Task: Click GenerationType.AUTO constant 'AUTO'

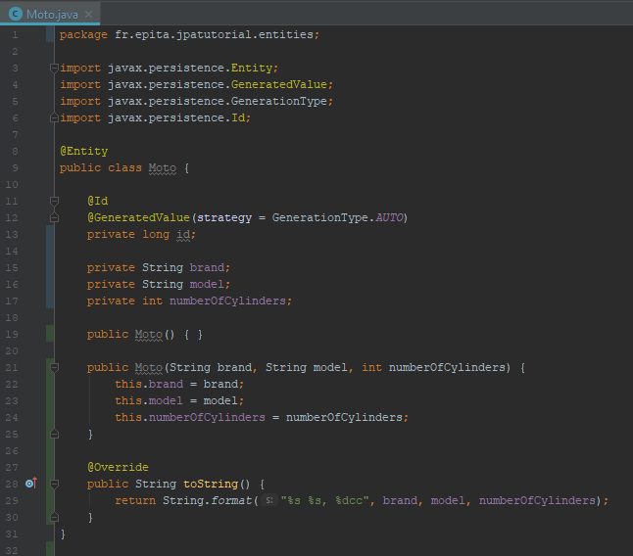Action: [389, 217]
